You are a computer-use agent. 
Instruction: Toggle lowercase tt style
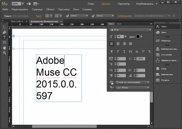(137, 52)
